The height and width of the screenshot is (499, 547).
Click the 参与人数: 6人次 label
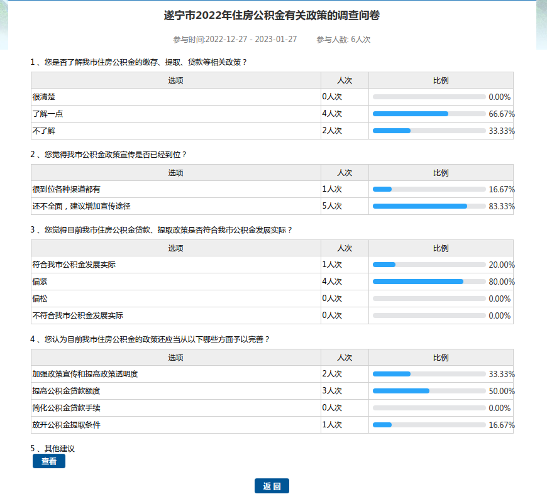tap(343, 39)
